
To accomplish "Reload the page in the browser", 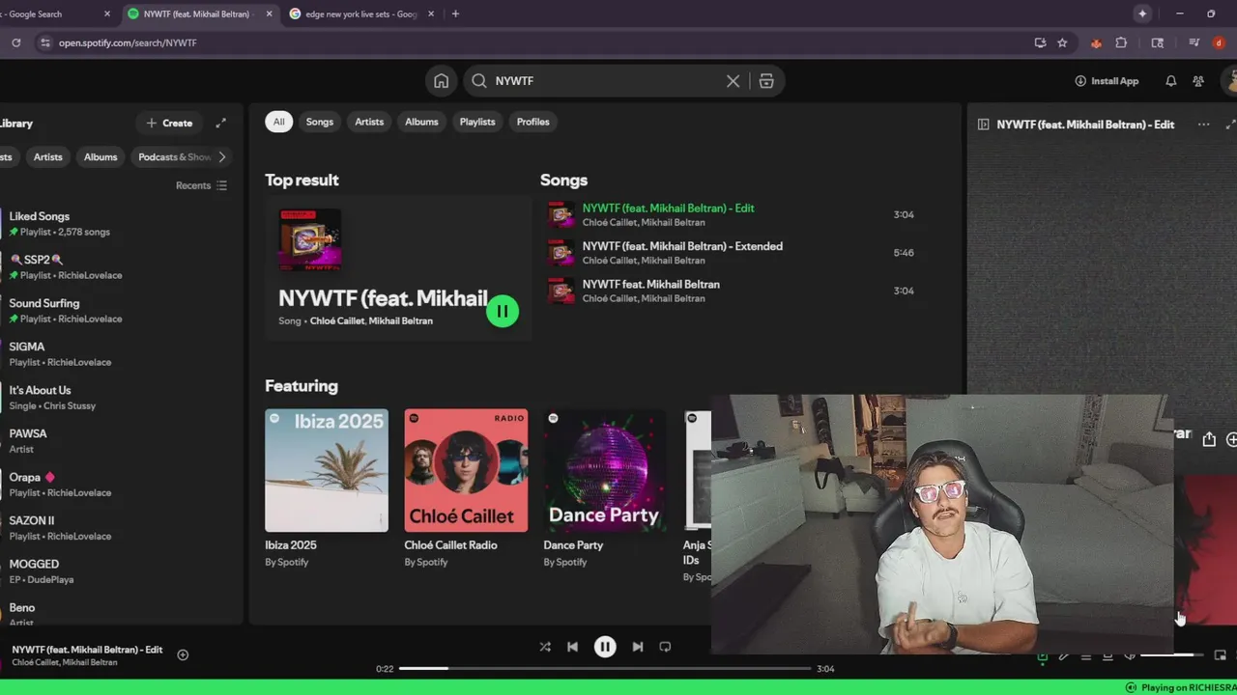I will pos(15,42).
